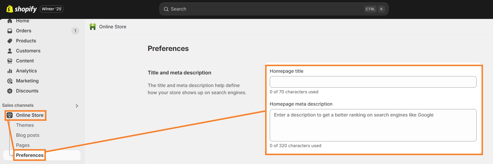
Task: Focus the Homepage title field
Action: [373, 82]
